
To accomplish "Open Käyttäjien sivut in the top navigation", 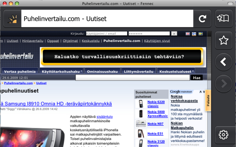I will tap(157, 41).
